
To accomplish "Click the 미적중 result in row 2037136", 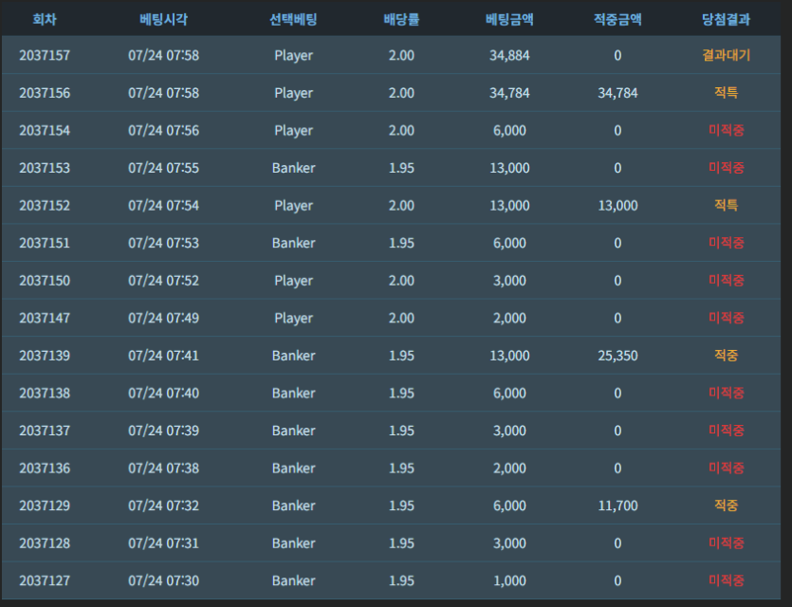I will (727, 469).
